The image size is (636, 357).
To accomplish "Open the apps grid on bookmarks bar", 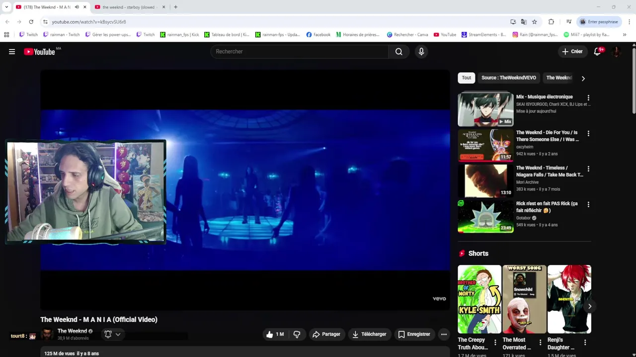I will (x=6, y=35).
